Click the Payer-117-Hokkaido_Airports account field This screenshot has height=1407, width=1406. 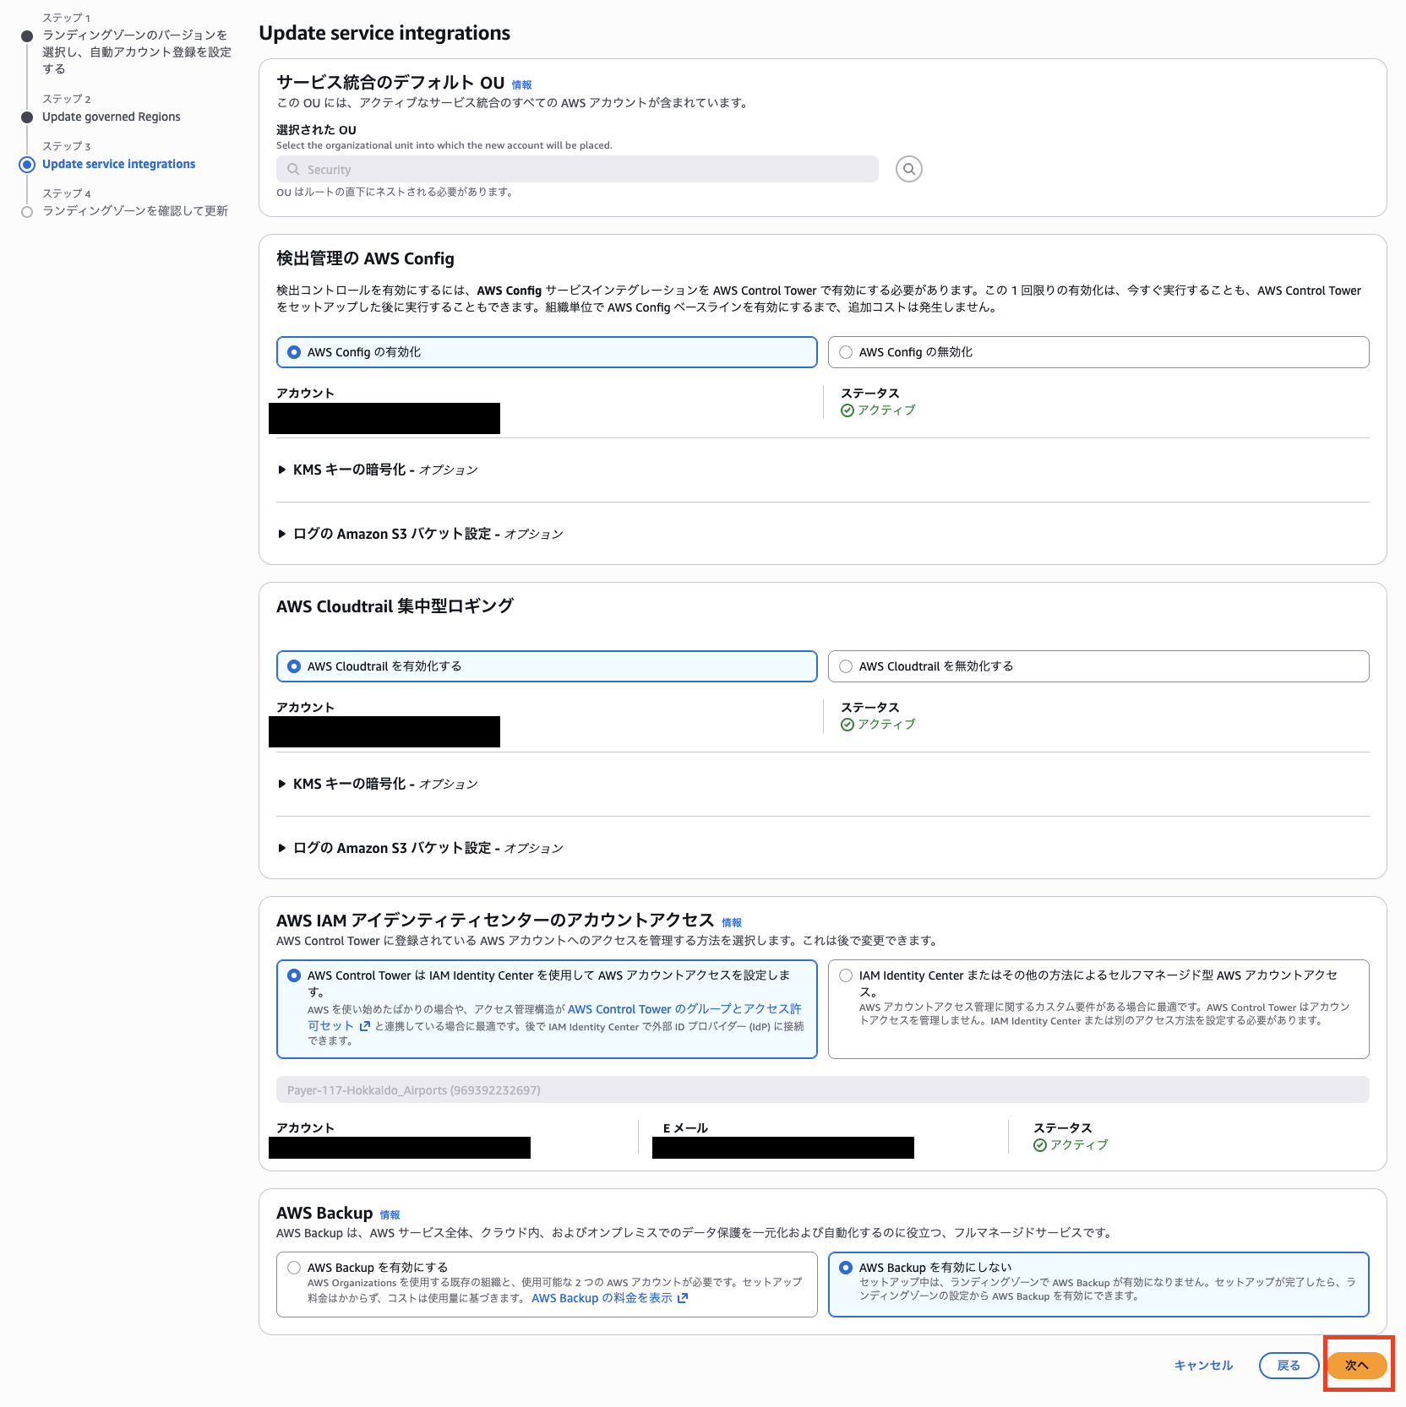click(823, 1089)
